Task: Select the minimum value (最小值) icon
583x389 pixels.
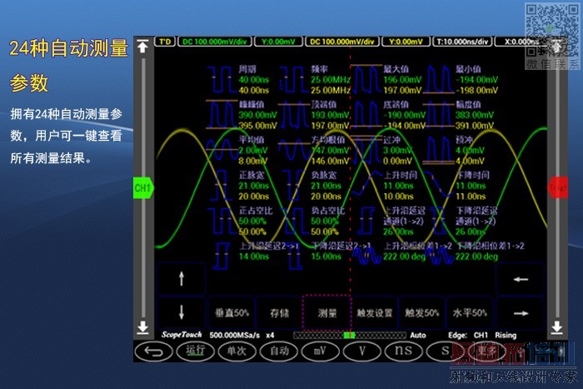Action: click(439, 79)
